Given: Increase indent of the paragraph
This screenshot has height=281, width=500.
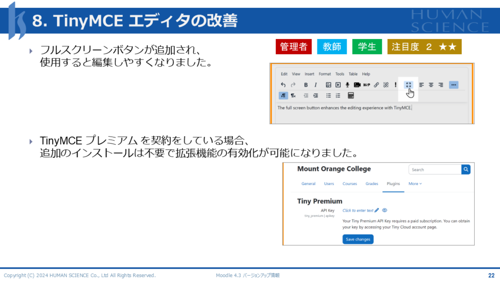Looking at the screenshot, I should [316, 96].
